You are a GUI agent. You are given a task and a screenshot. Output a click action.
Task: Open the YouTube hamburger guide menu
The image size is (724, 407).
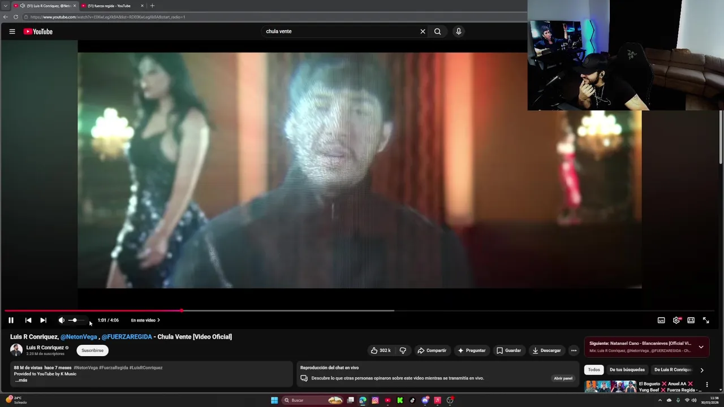pyautogui.click(x=12, y=32)
